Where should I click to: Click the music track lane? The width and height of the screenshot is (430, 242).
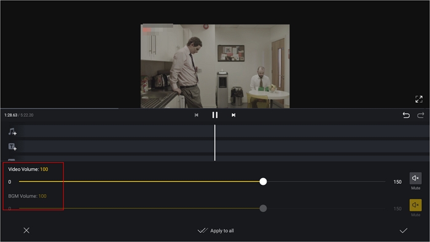click(224, 131)
